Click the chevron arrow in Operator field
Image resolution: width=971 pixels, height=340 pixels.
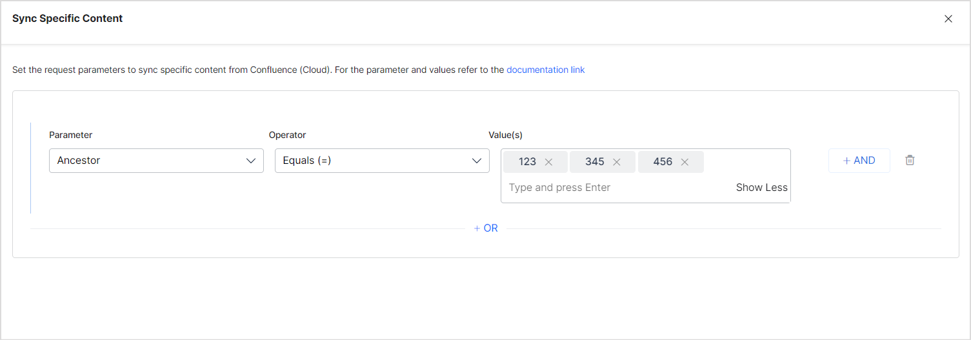click(x=477, y=161)
